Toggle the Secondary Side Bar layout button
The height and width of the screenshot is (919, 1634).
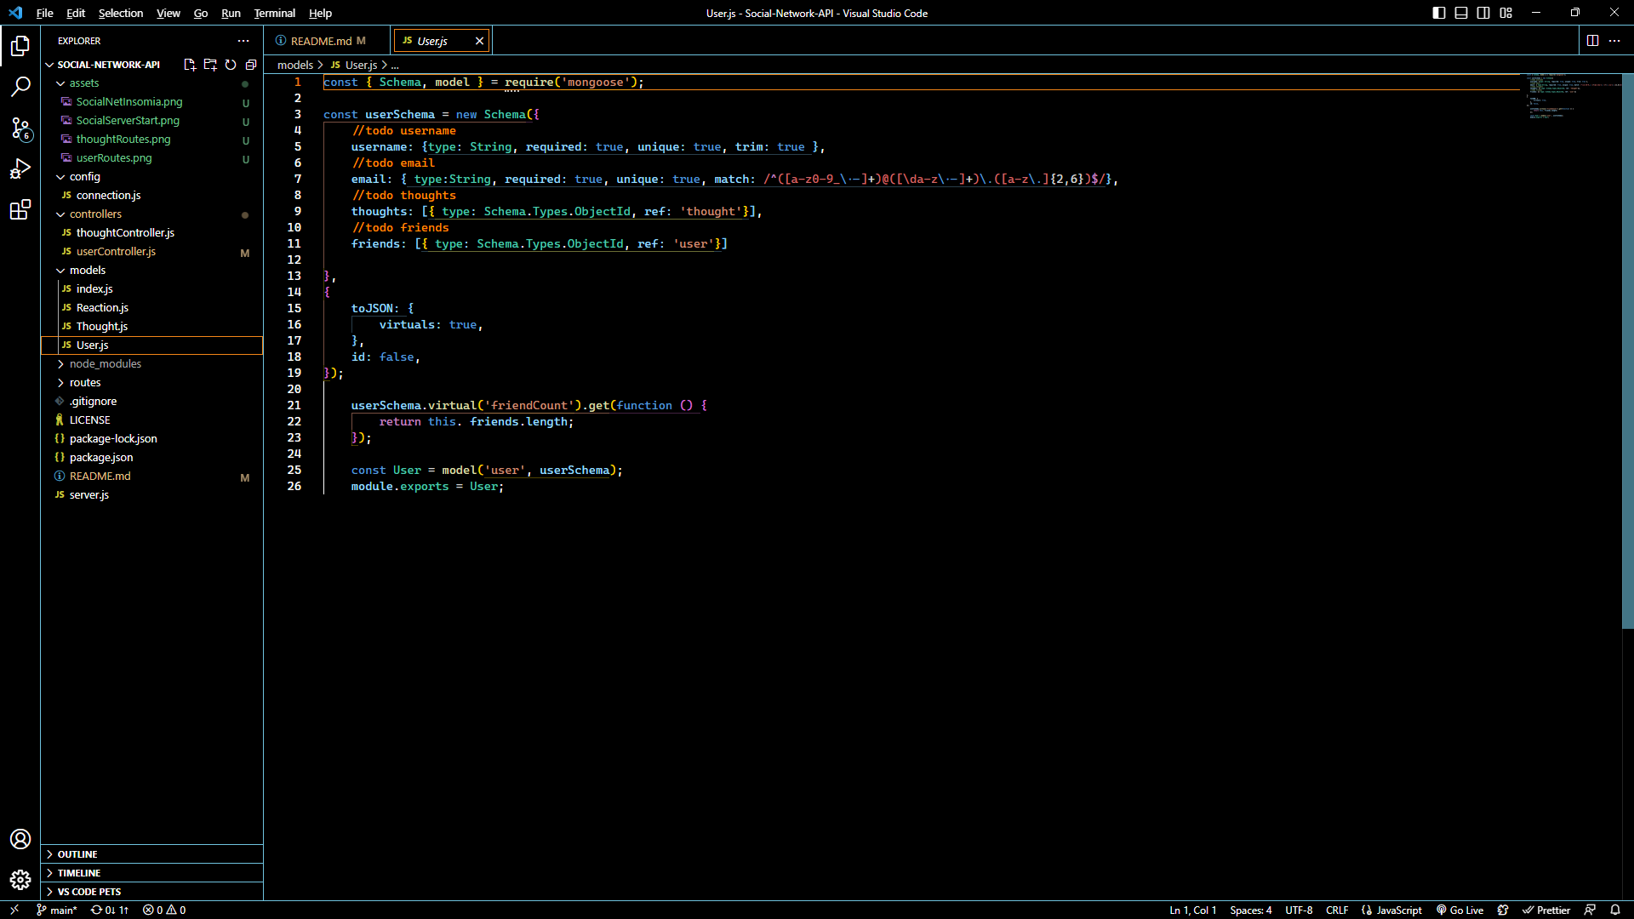click(x=1483, y=13)
